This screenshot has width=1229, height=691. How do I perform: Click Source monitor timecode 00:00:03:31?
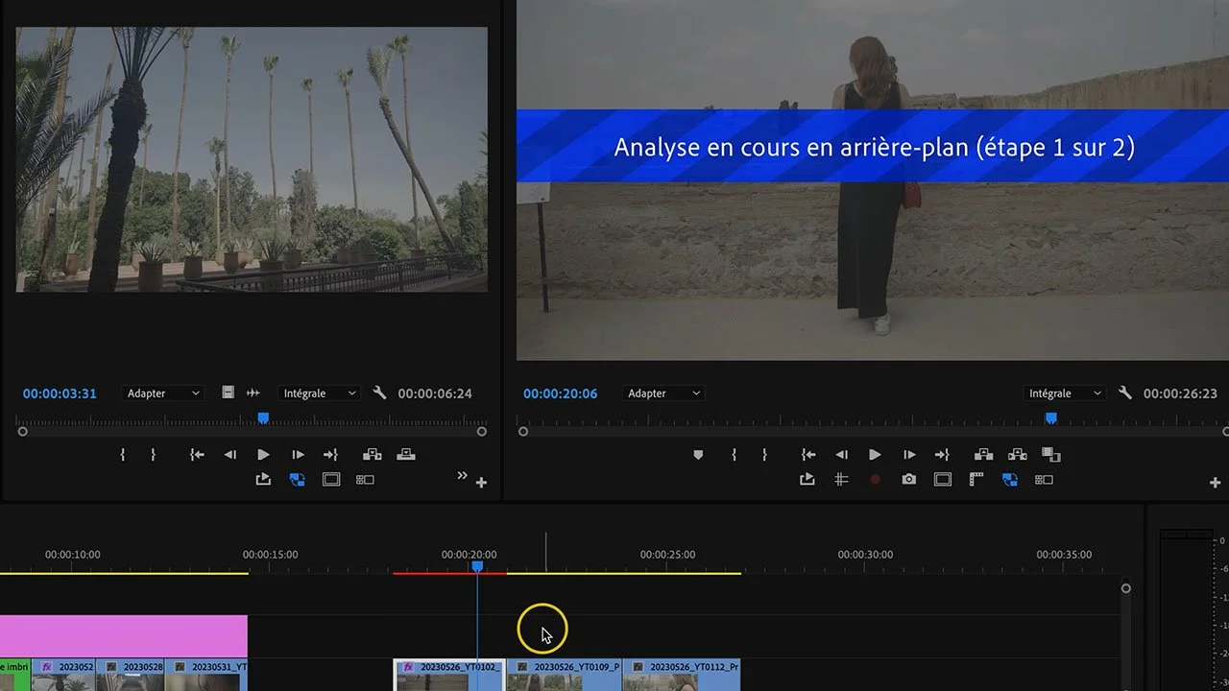60,393
